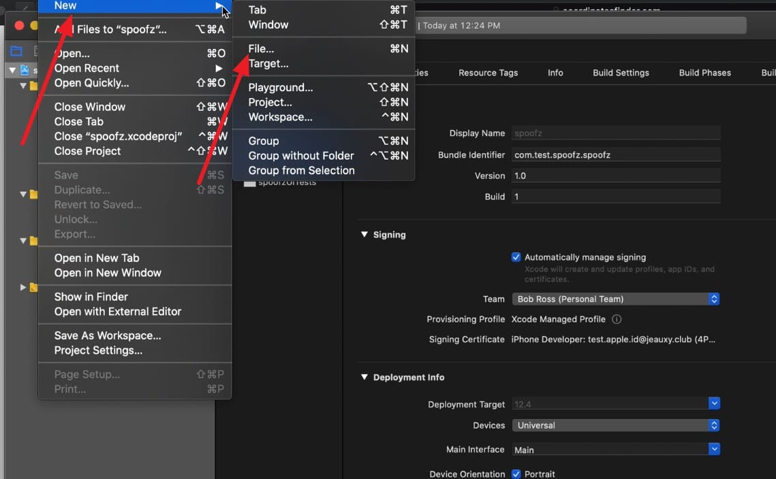Select Close Tab menu item
Viewport: 776px width, 479px height.
pyautogui.click(x=135, y=122)
